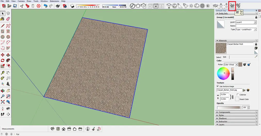Switch to Iso view
261x136 pixels.
click(53, 129)
